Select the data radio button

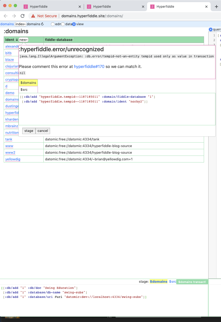click(x=63, y=24)
